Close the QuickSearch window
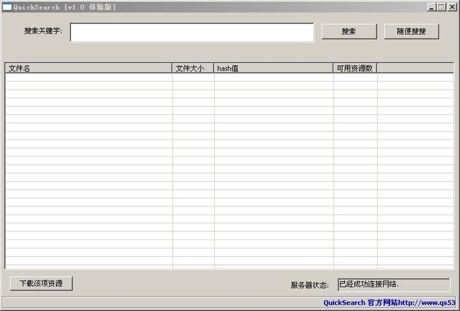 (452, 7)
